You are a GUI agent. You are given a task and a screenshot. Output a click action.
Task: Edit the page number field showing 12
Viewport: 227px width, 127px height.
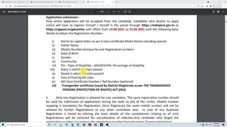97,12
